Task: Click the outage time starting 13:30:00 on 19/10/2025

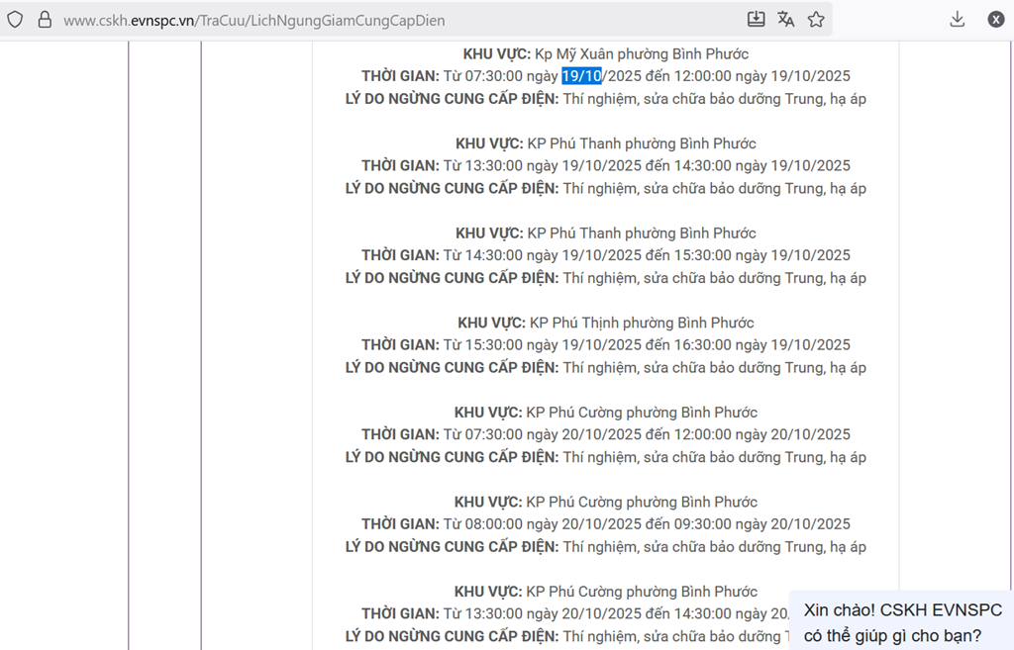Action: 646,165
